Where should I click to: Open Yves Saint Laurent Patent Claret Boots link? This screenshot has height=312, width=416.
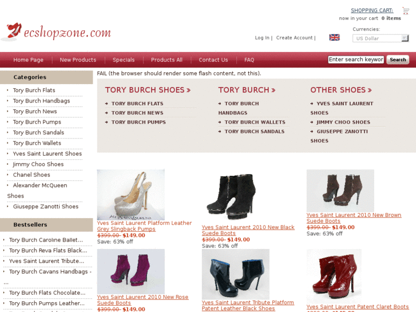(x=358, y=307)
